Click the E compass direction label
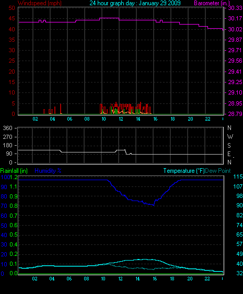The height and width of the screenshot is (294, 243). [229, 154]
